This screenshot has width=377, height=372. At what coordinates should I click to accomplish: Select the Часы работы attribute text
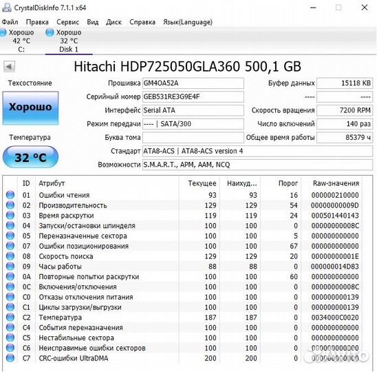pos(61,267)
